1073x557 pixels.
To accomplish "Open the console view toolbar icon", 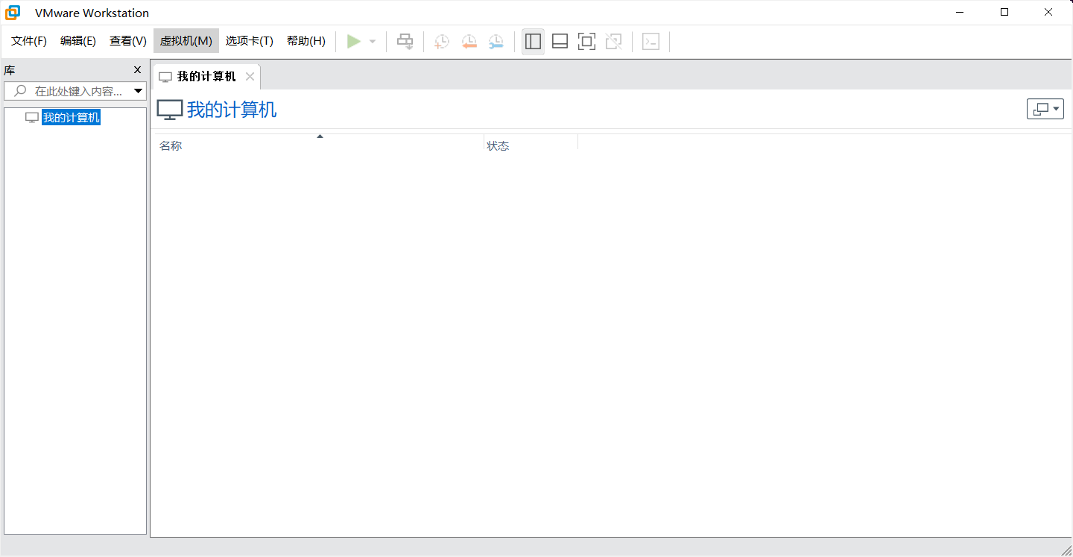I will point(651,42).
